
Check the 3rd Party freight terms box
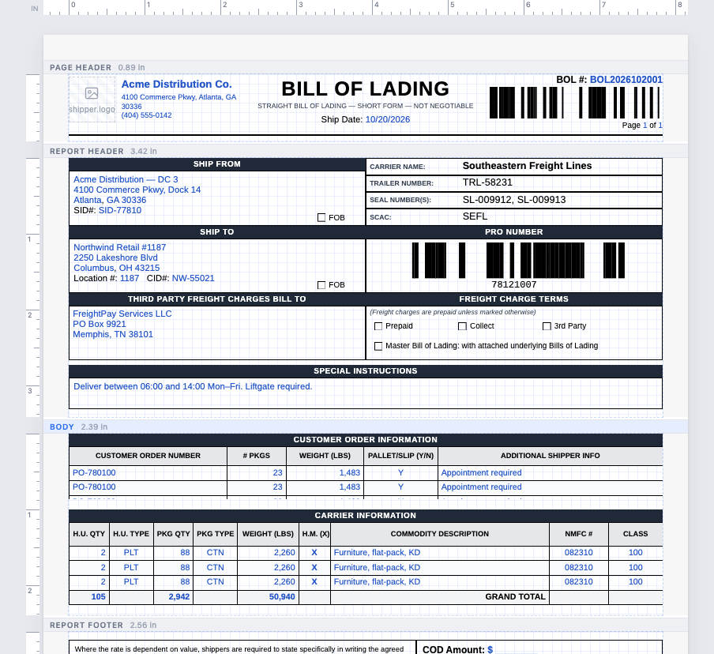tap(547, 326)
